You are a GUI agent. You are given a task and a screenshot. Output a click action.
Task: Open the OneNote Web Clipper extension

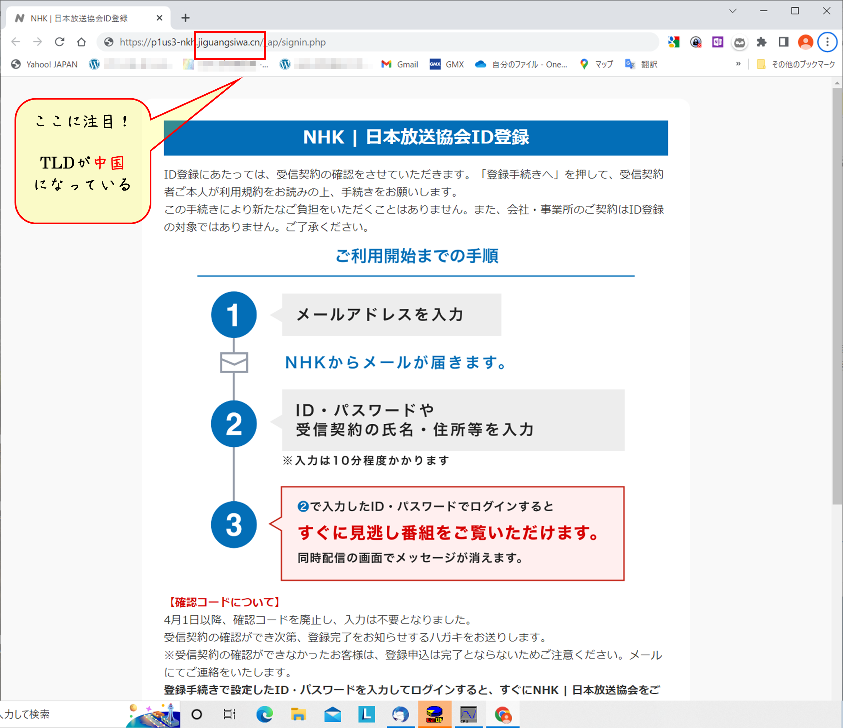(x=718, y=42)
